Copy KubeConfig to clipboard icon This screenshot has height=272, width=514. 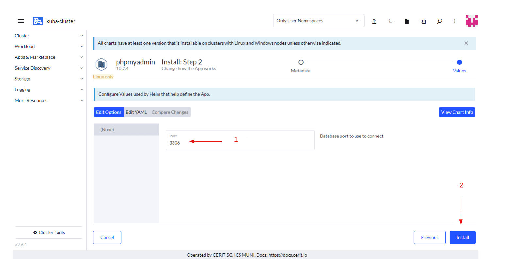423,21
